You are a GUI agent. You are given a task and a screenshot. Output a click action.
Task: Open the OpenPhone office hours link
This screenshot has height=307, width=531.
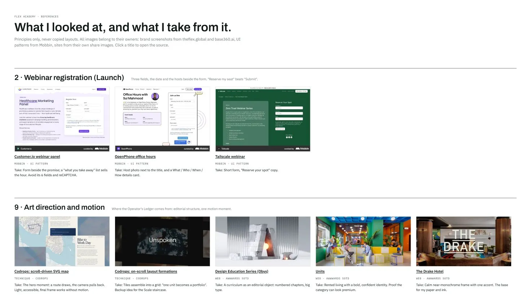pos(135,157)
